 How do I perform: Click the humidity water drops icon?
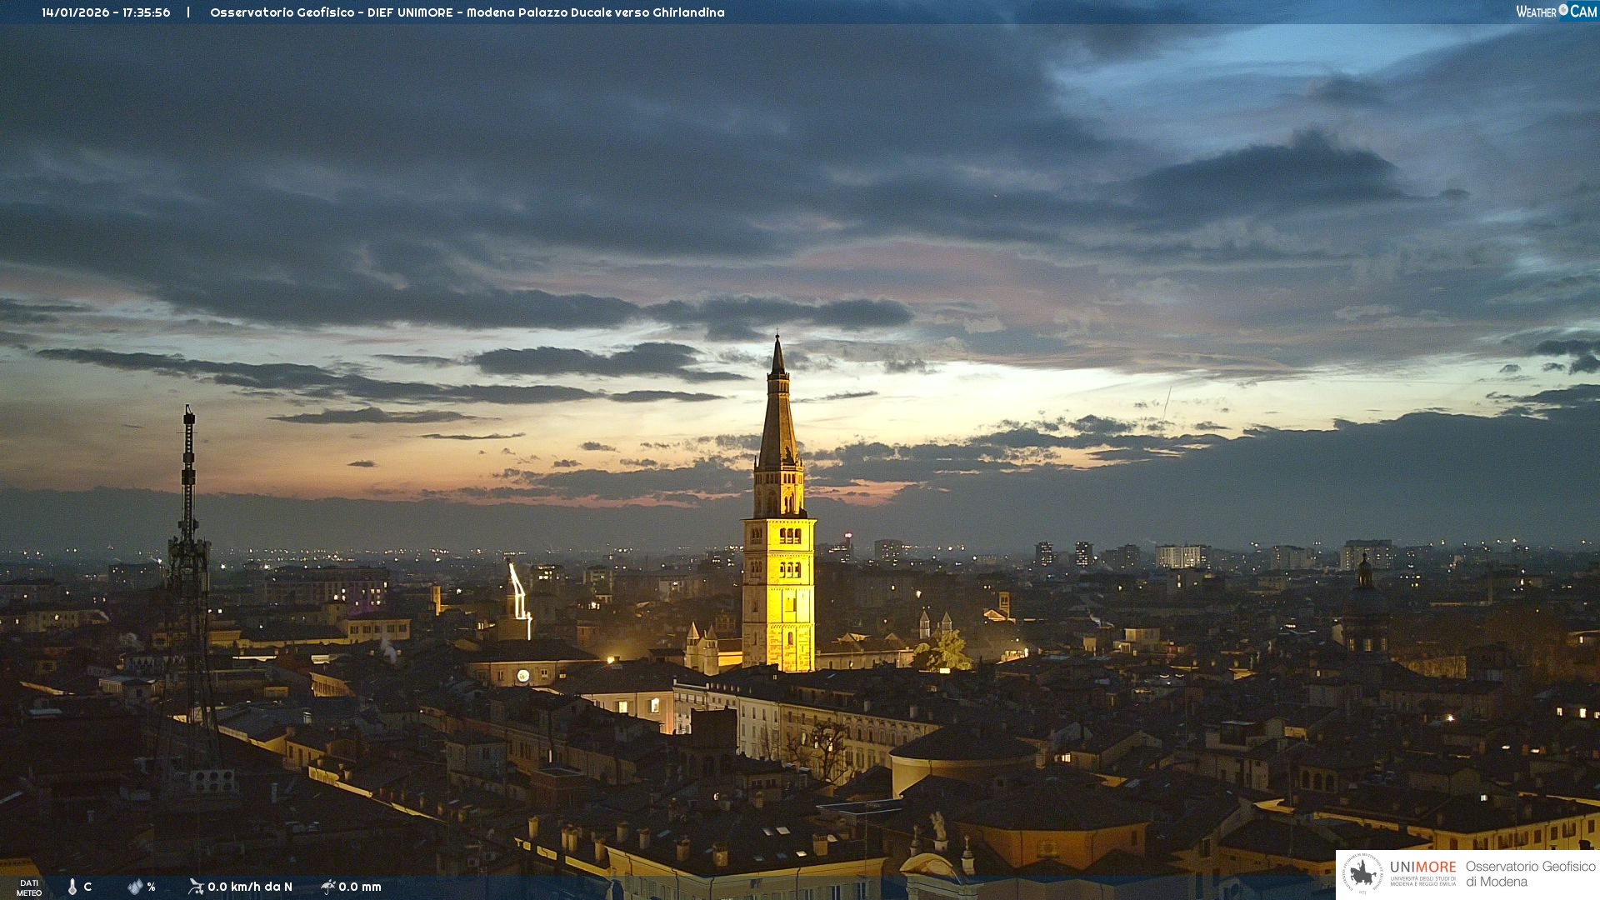(x=135, y=887)
